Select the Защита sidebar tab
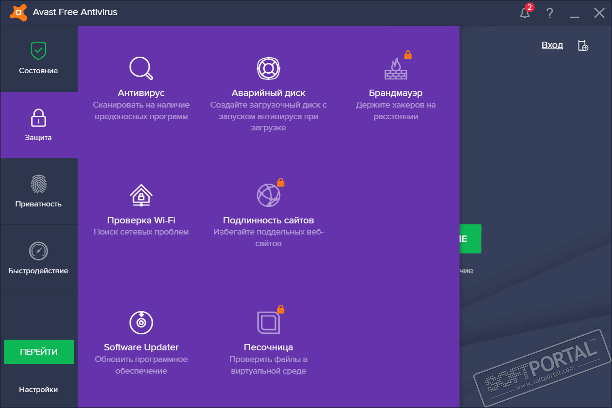The height and width of the screenshot is (408, 612). tap(38, 125)
